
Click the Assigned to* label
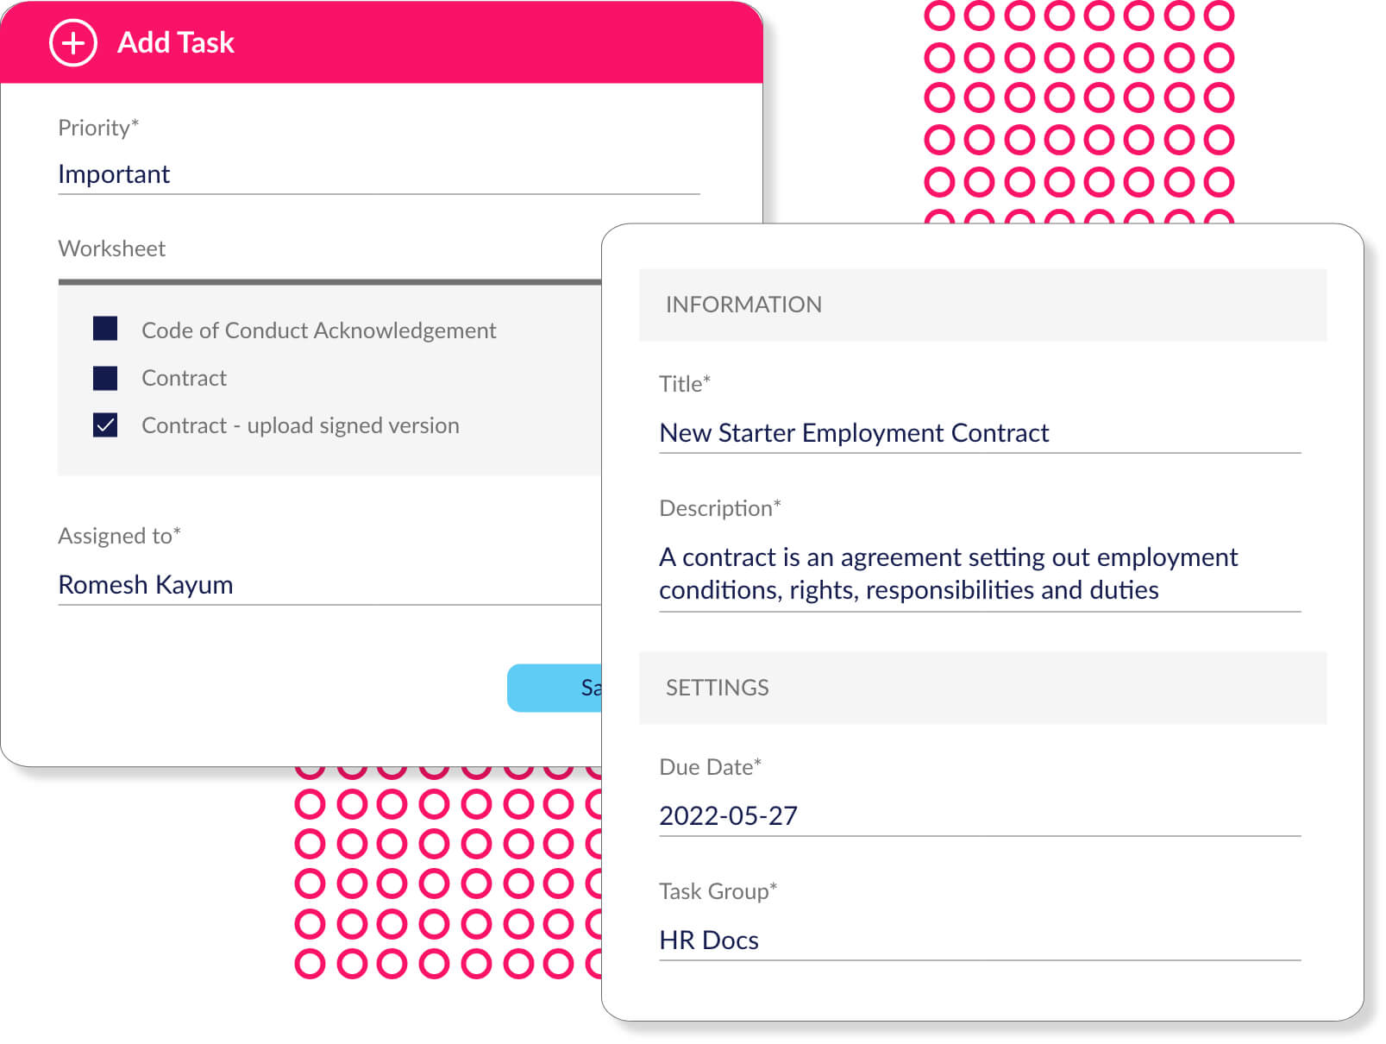[x=119, y=536]
